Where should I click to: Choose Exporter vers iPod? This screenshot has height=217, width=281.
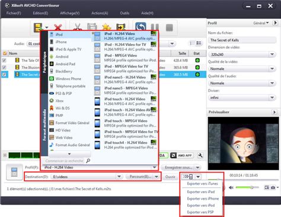(201, 205)
